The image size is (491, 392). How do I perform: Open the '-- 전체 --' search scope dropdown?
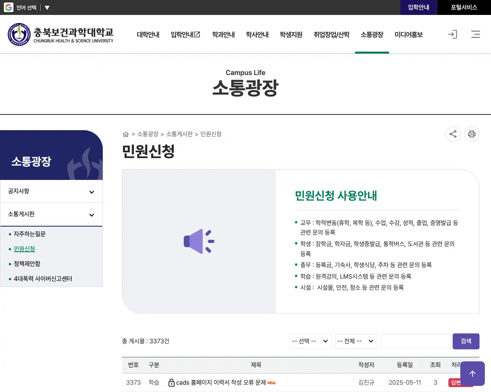pyautogui.click(x=356, y=341)
